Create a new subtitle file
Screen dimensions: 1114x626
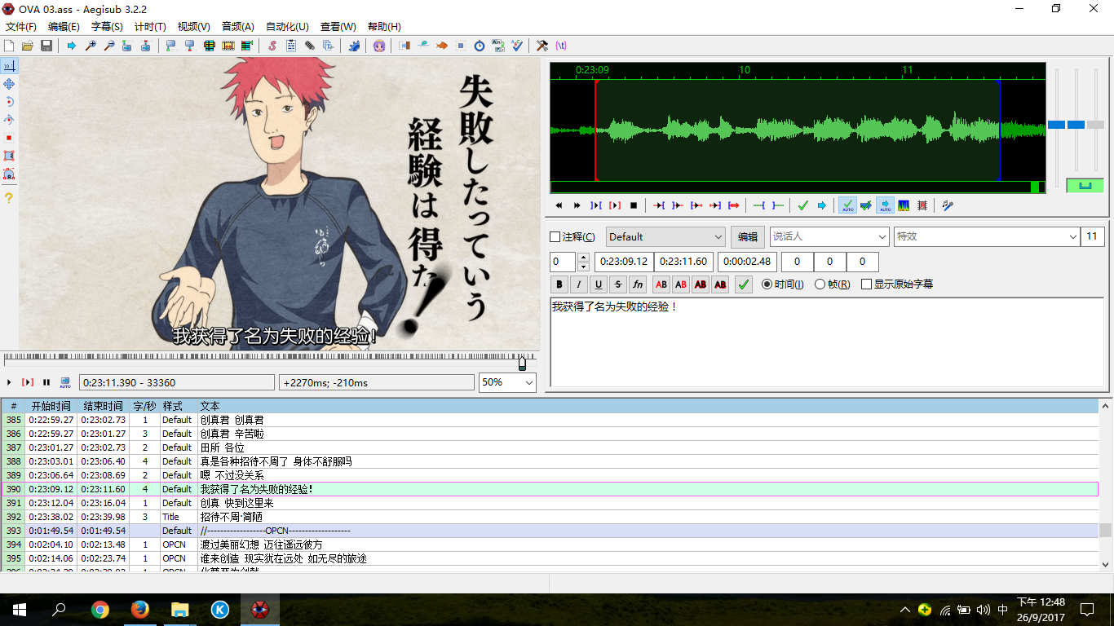pyautogui.click(x=9, y=46)
